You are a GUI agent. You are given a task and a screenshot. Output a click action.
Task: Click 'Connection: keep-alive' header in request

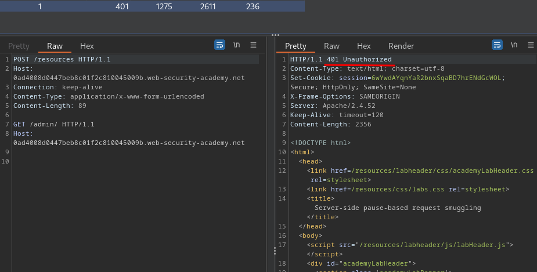point(58,87)
